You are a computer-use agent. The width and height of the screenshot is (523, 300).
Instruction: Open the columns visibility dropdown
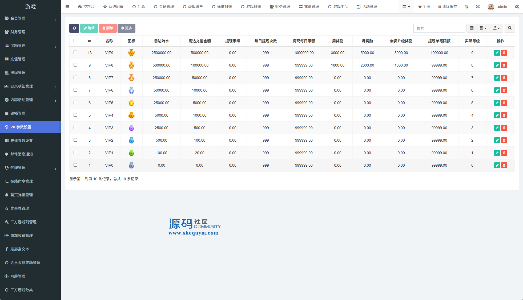coord(483,28)
